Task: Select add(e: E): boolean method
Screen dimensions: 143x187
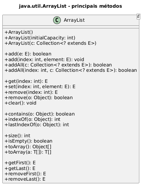Action: point(28,54)
